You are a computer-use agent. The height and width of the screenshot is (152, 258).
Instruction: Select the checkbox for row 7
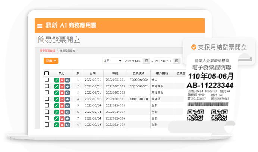[47, 118]
